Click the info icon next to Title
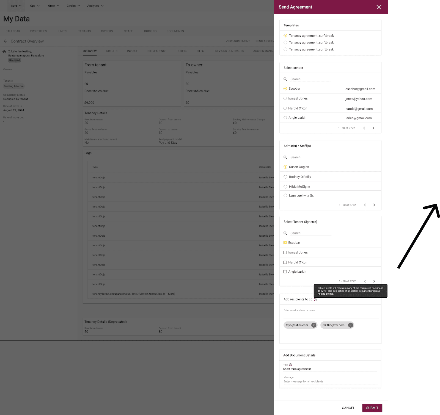 290,365
